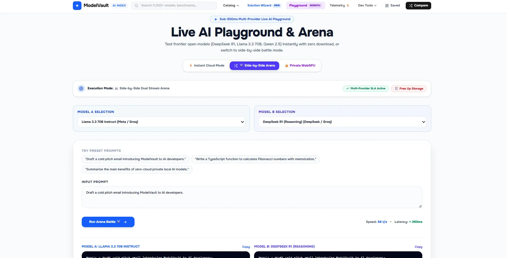Click the Run Arena Battle button
This screenshot has height=258, width=507.
108,222
